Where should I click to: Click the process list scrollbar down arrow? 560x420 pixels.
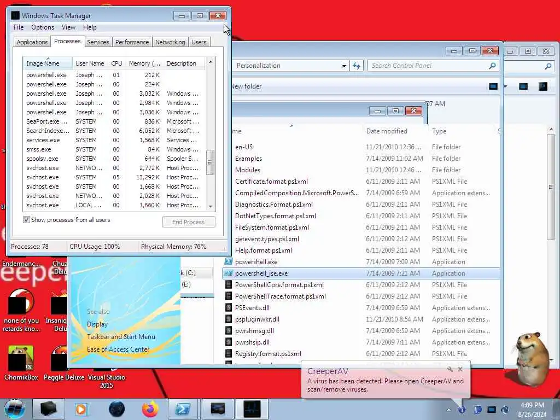211,206
